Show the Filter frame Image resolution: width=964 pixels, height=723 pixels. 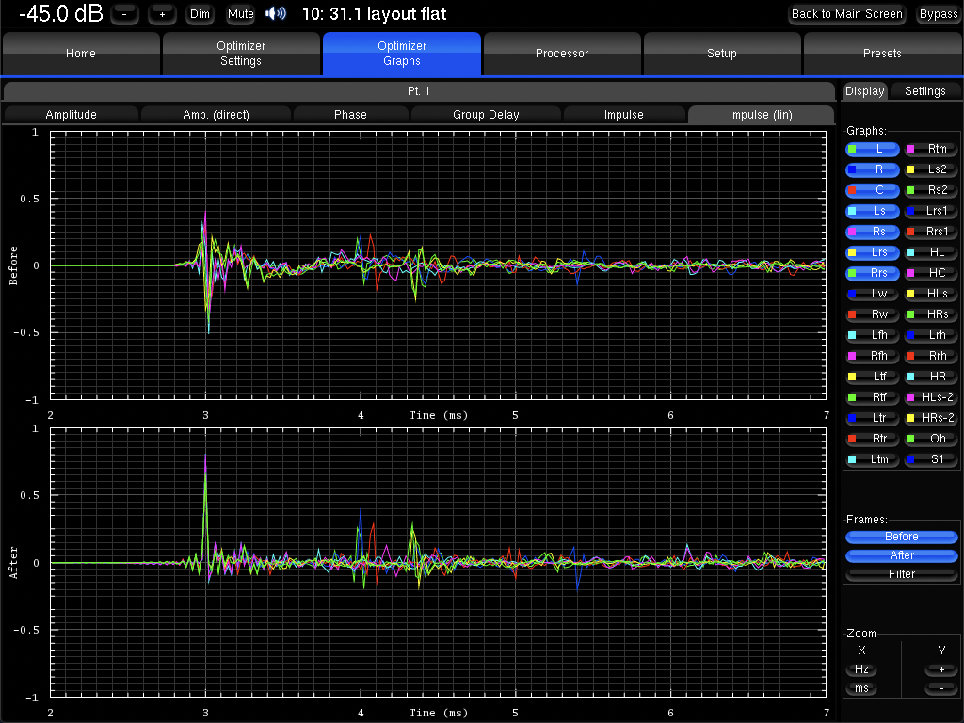[901, 574]
